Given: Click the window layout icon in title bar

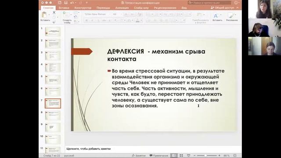Looking at the screenshot, I should [x=60, y=3].
